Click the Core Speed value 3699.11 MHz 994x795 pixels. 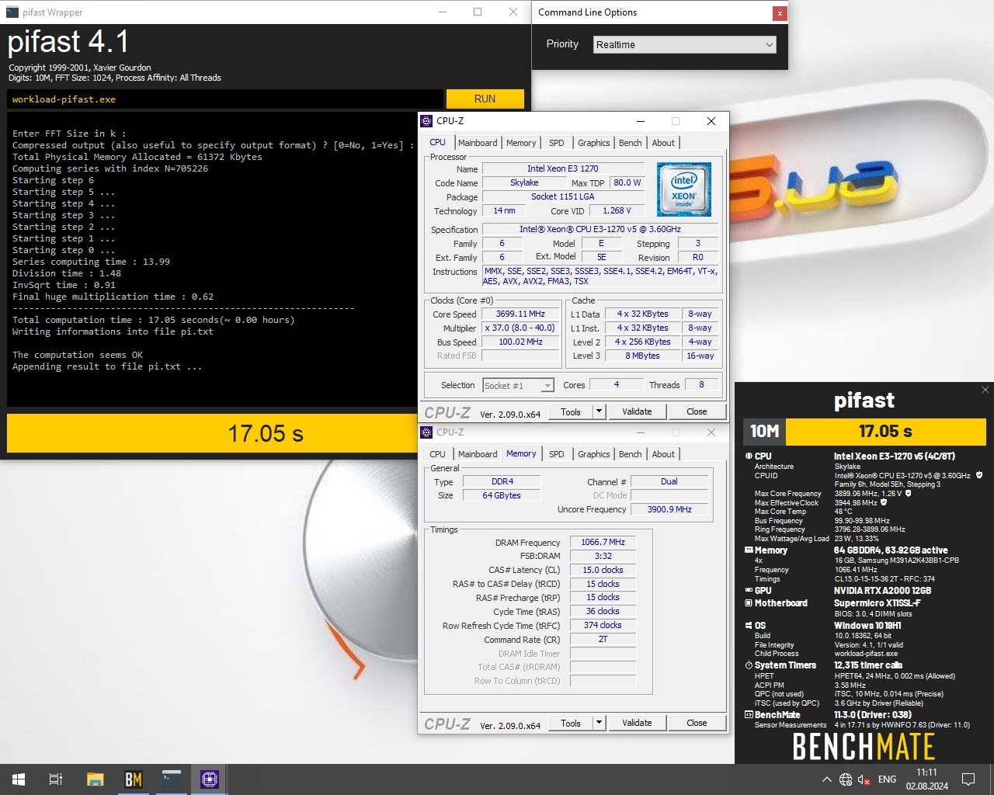pos(520,314)
